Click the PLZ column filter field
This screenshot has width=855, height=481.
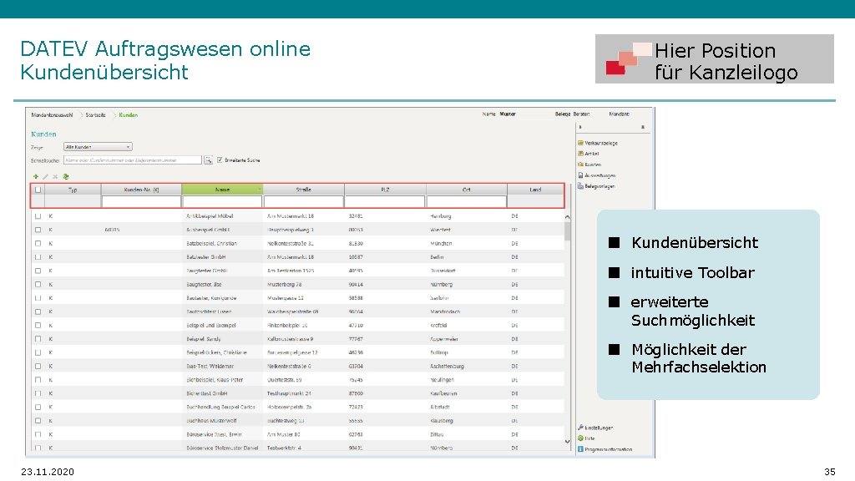tap(385, 202)
